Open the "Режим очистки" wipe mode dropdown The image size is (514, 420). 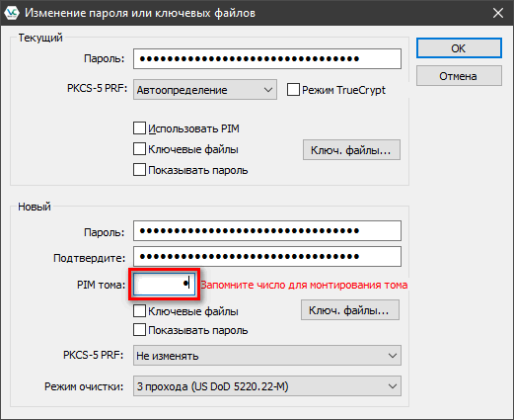coord(267,386)
